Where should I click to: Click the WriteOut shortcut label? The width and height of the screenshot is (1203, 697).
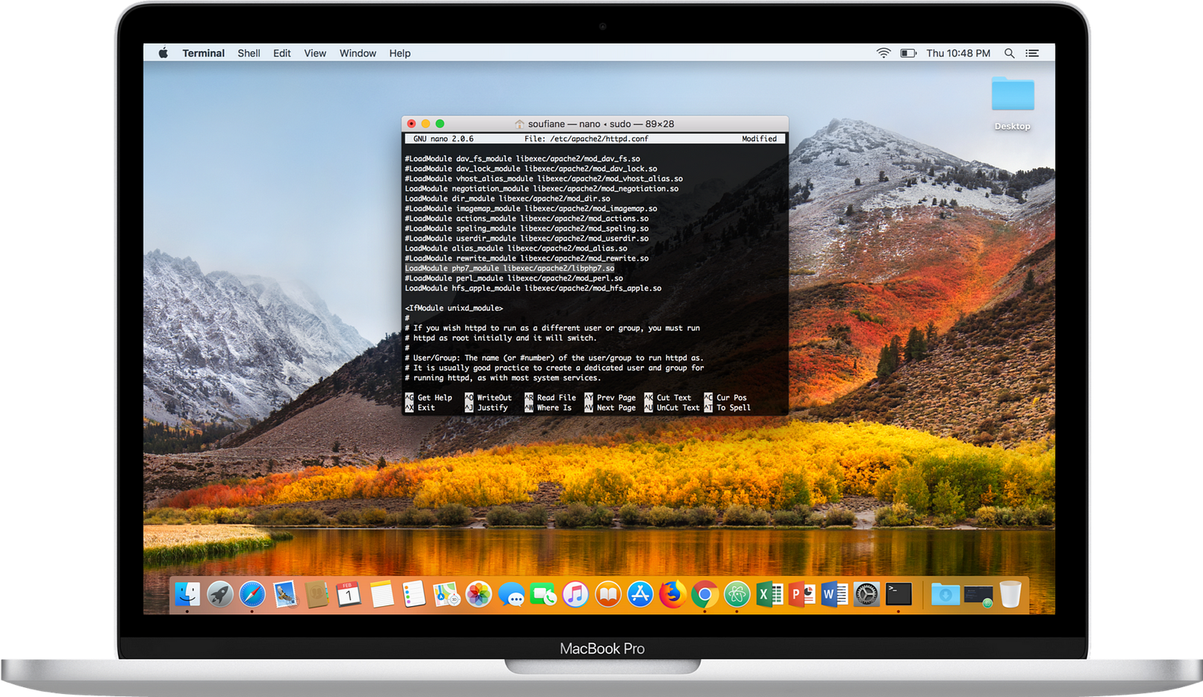pos(495,398)
